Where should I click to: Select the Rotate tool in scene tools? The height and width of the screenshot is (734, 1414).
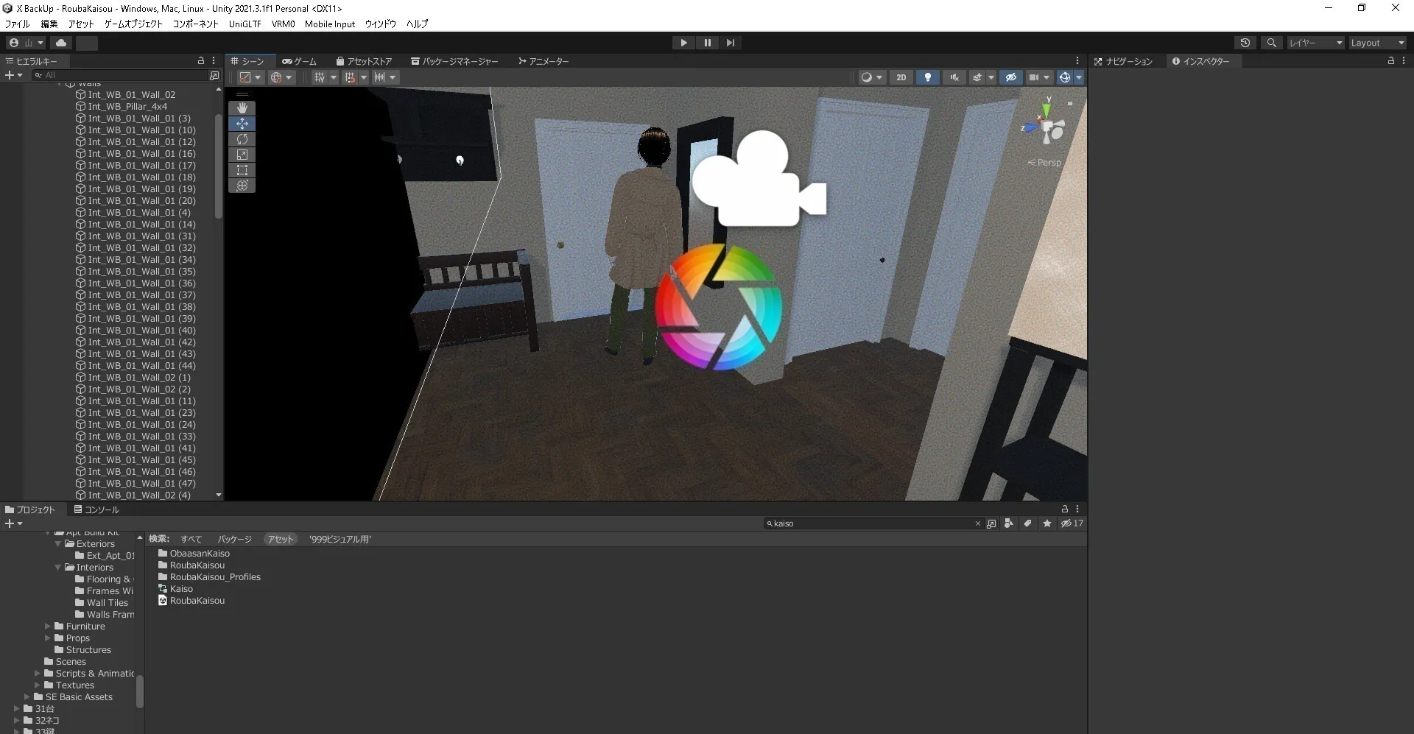242,139
